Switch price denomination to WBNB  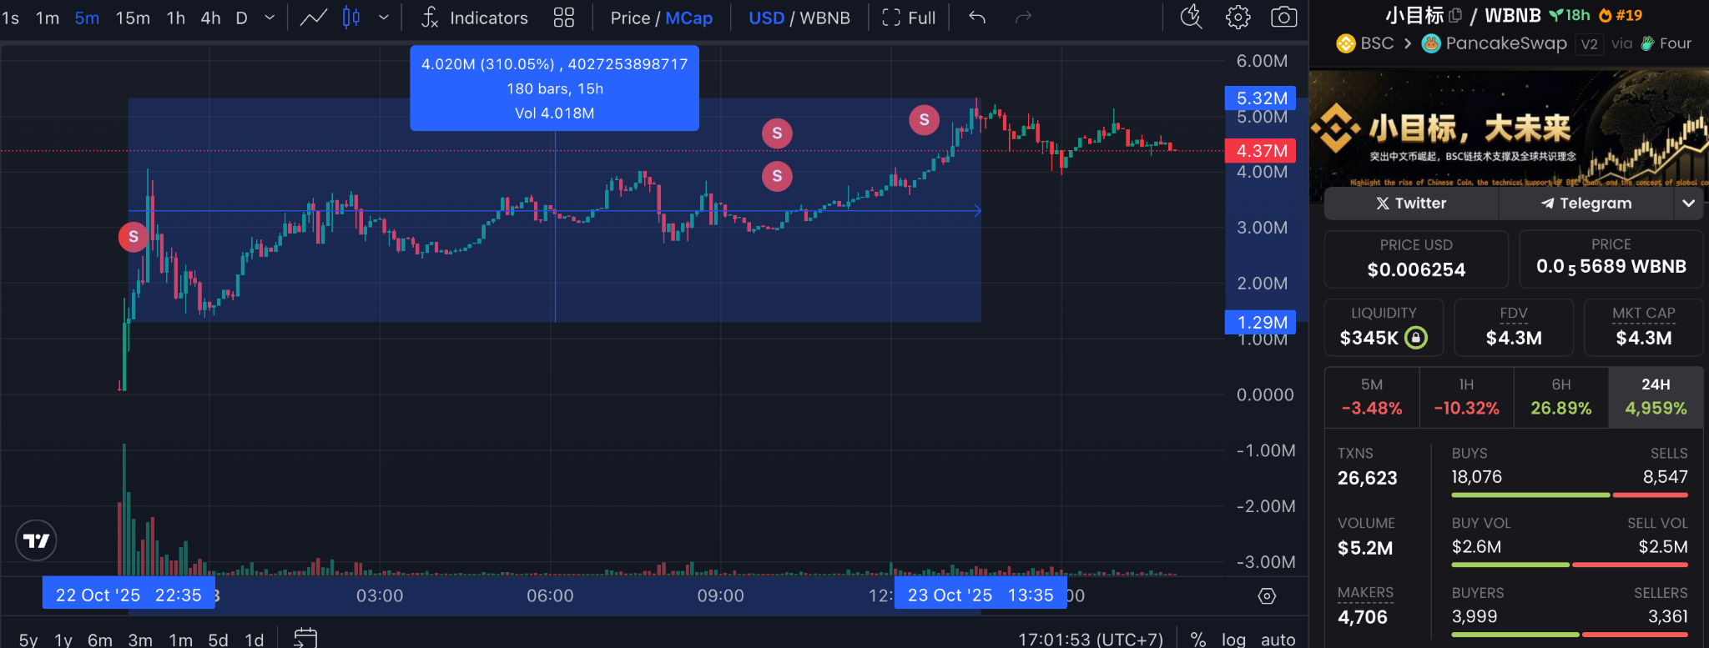click(x=824, y=18)
